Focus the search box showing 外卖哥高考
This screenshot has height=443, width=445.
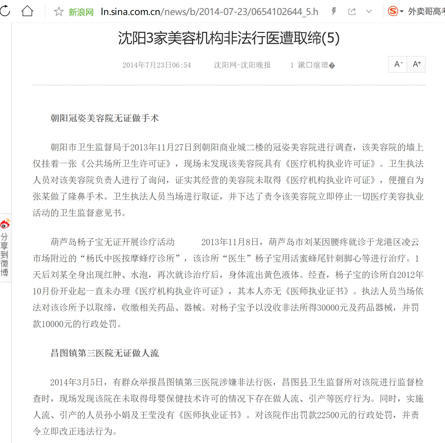click(x=426, y=11)
